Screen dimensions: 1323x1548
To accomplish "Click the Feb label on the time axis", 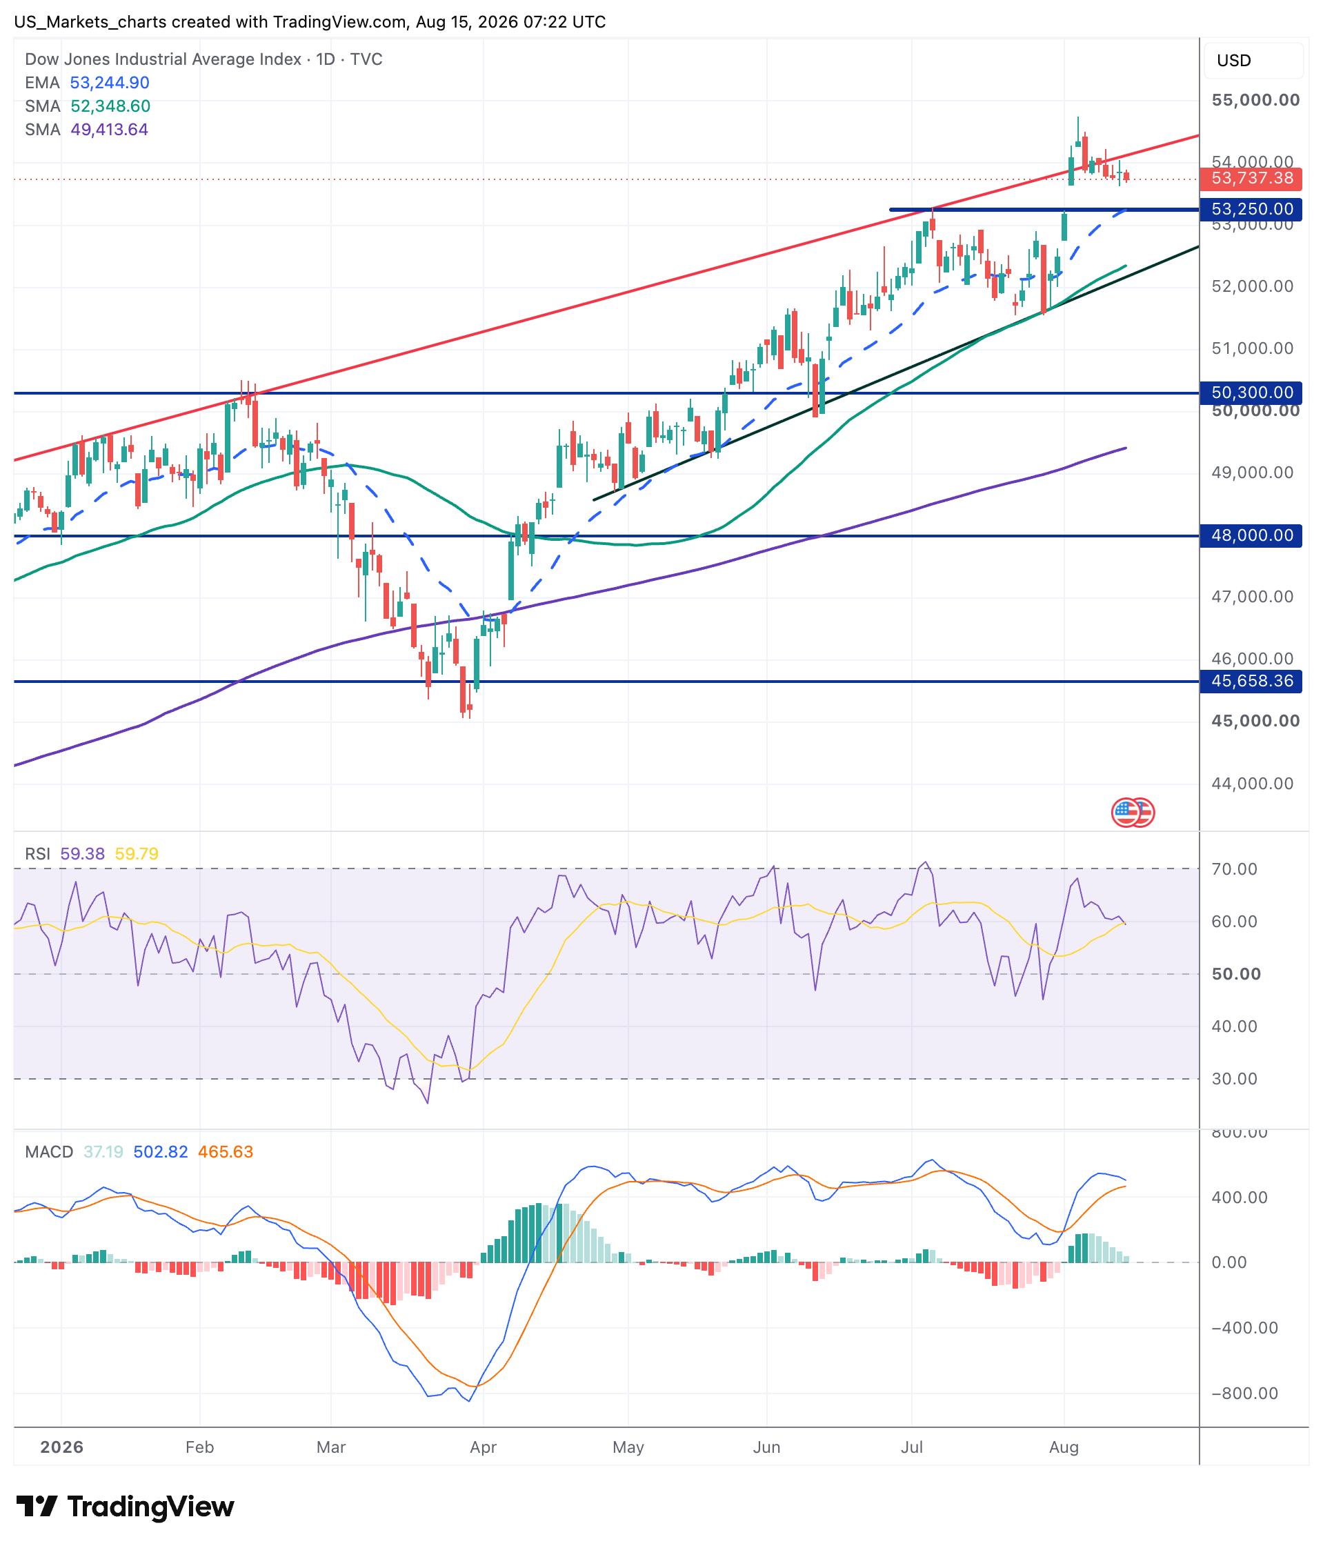I will pos(199,1447).
